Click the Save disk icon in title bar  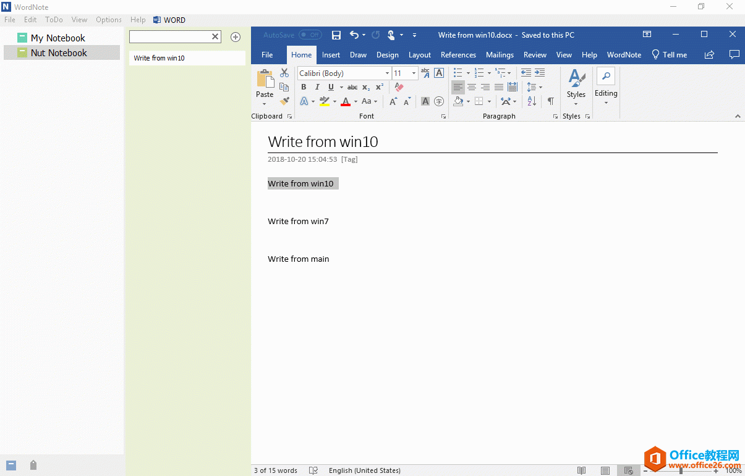pyautogui.click(x=336, y=35)
